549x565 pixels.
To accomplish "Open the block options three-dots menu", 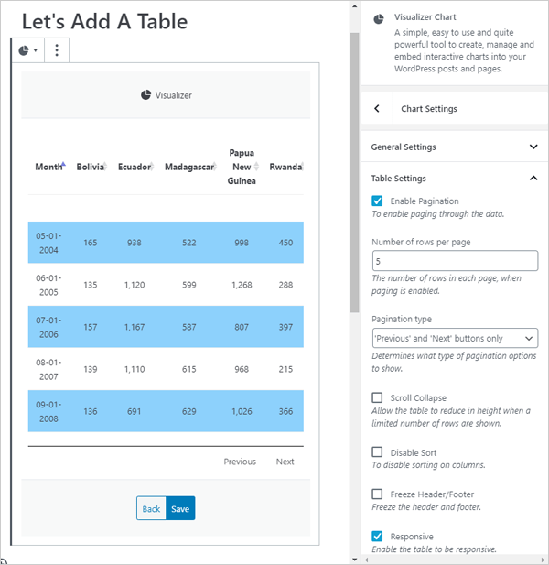I will [x=57, y=50].
